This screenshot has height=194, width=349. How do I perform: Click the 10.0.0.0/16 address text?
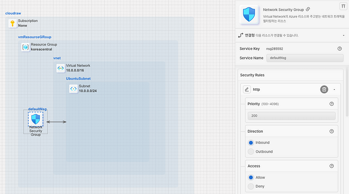click(75, 70)
